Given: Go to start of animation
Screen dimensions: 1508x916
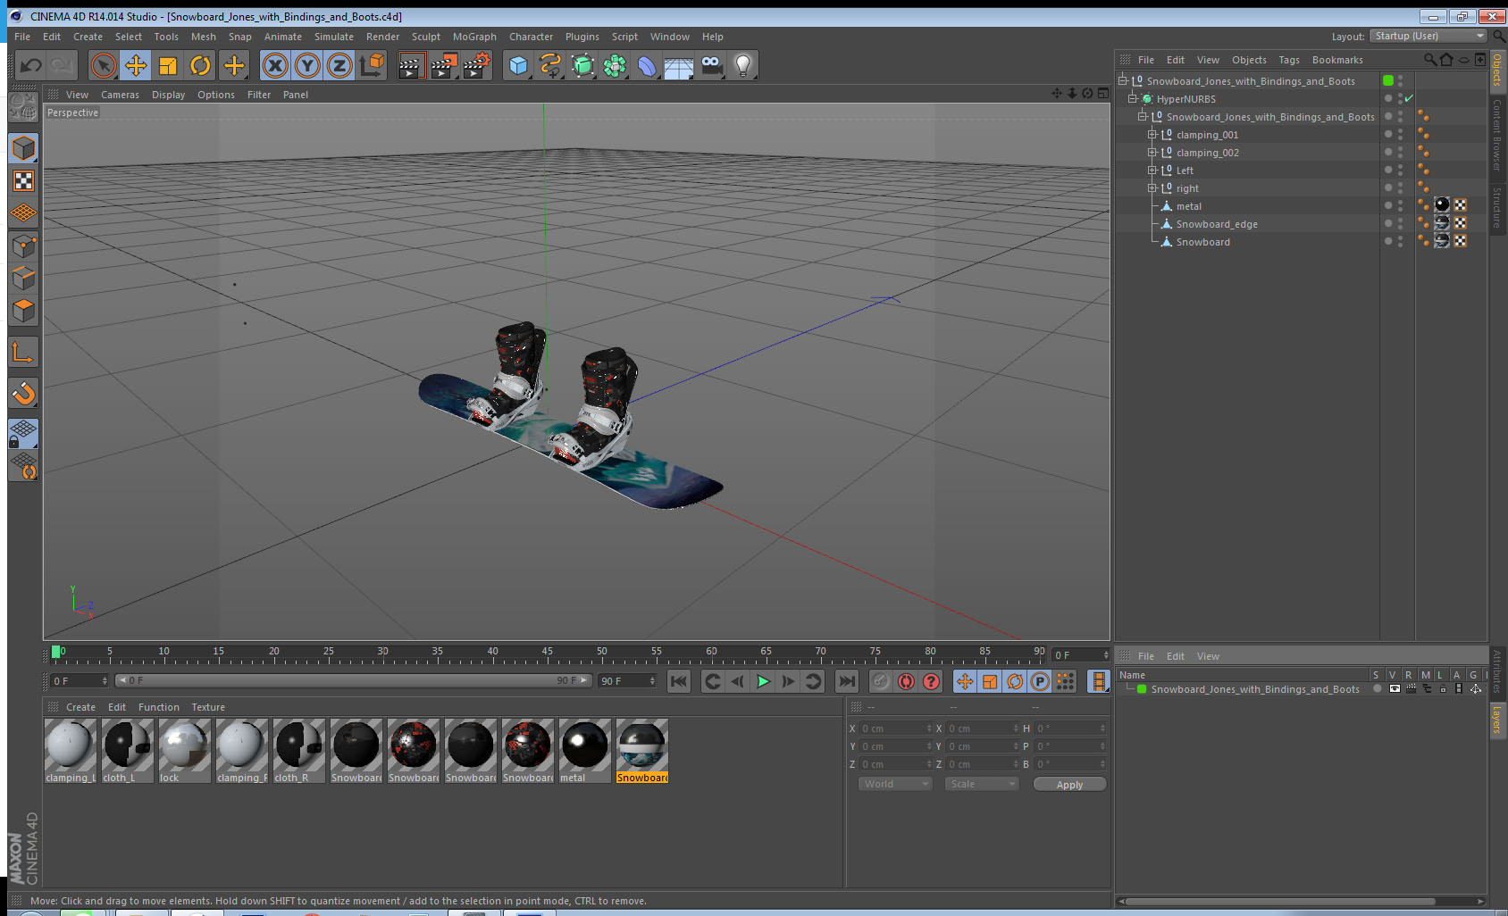Looking at the screenshot, I should 679,681.
